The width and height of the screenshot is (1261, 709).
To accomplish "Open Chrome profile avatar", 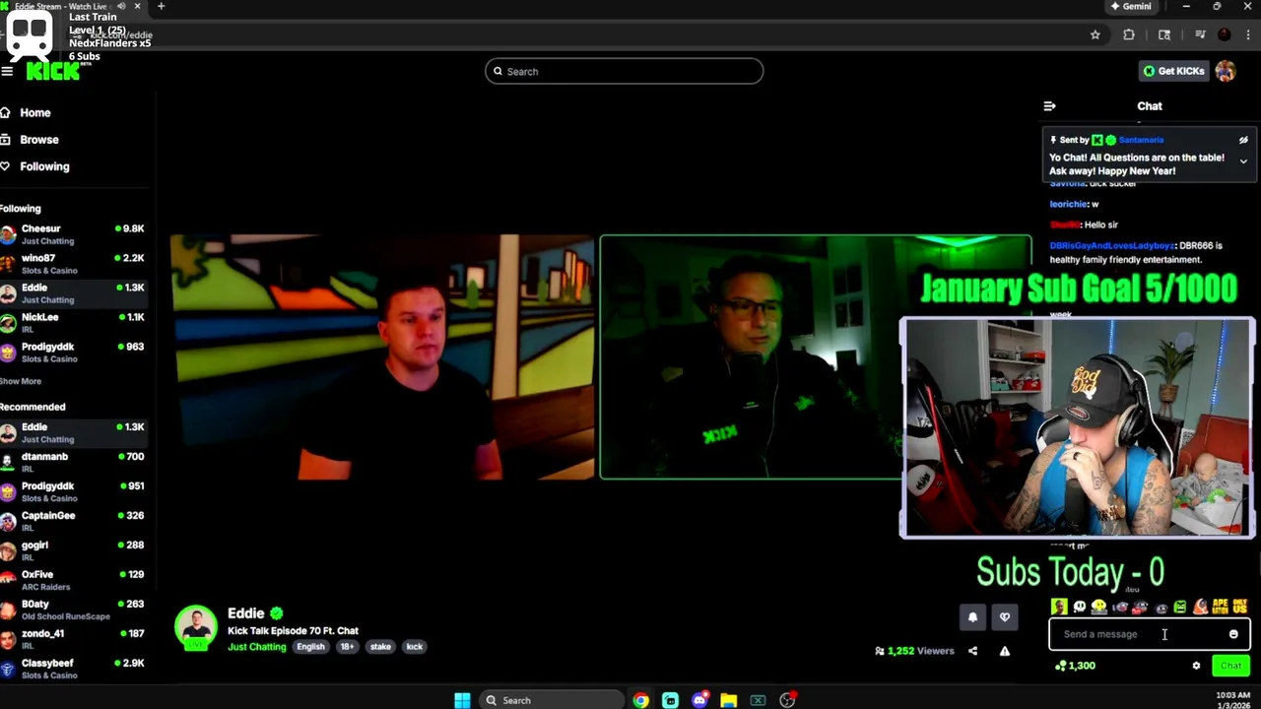I will [x=1225, y=34].
